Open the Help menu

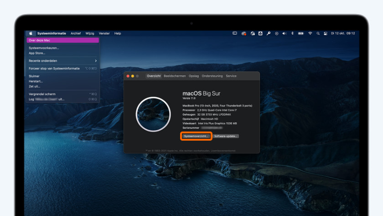click(x=118, y=33)
